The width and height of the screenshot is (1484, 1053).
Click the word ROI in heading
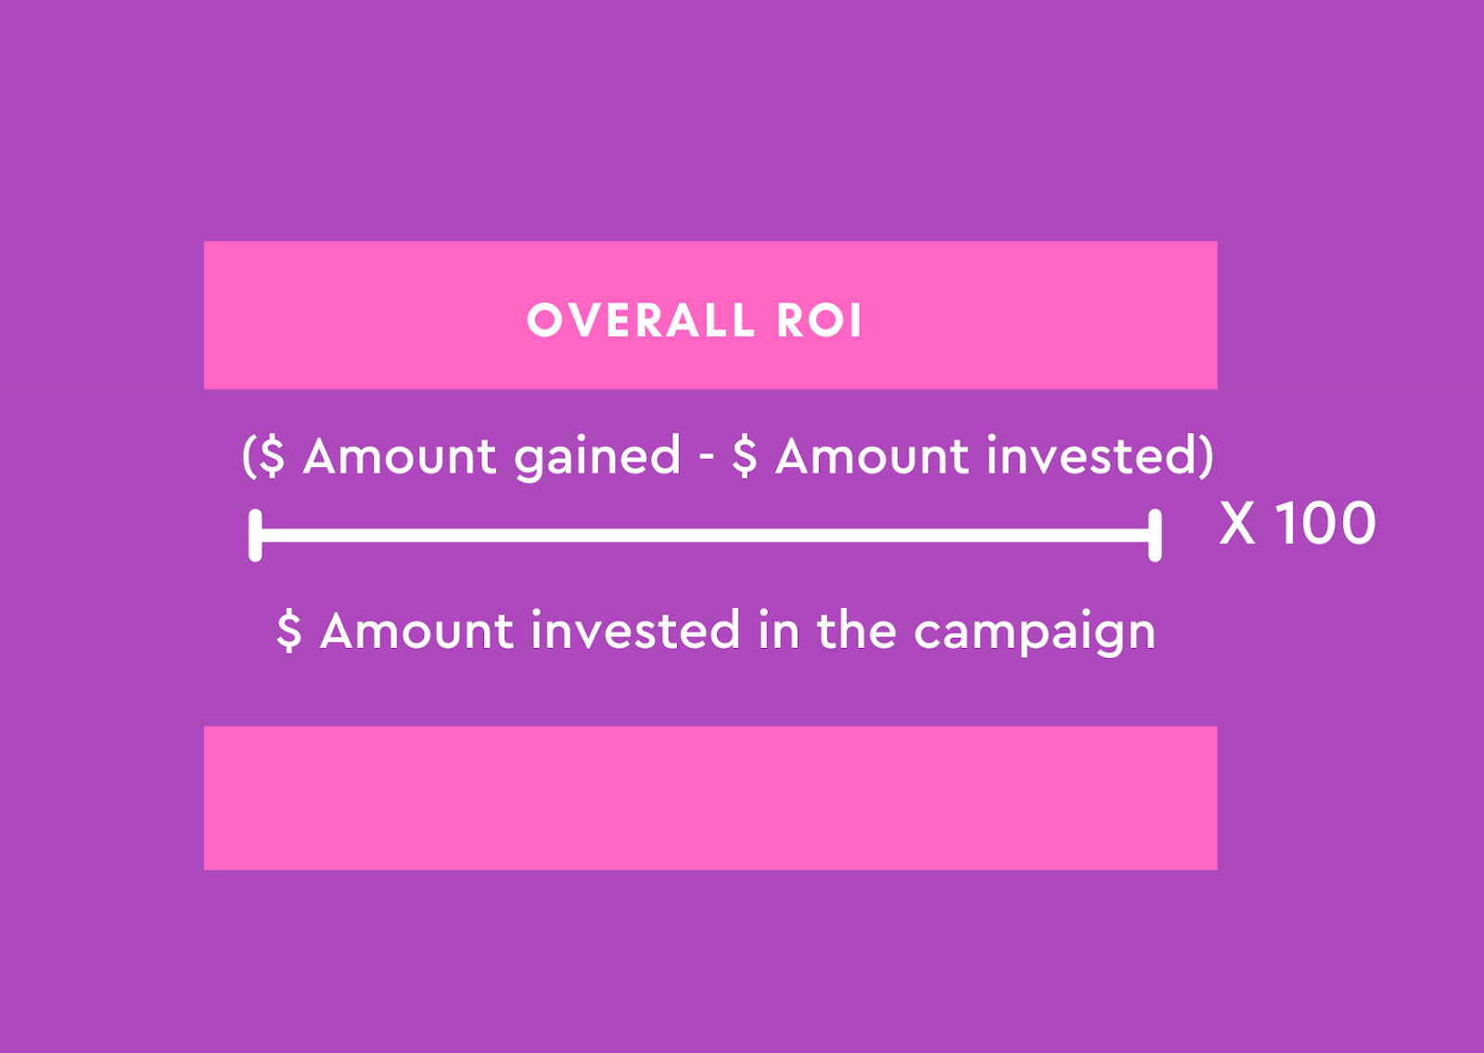point(819,321)
